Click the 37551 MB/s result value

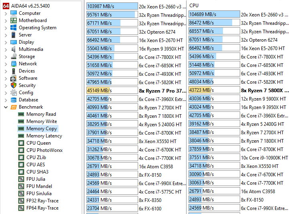click(201, 157)
